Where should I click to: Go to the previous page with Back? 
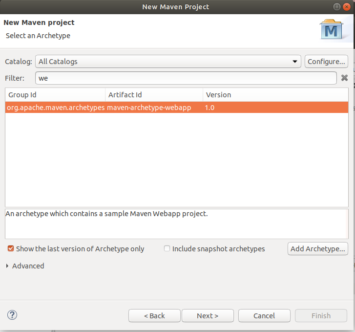[154, 316]
